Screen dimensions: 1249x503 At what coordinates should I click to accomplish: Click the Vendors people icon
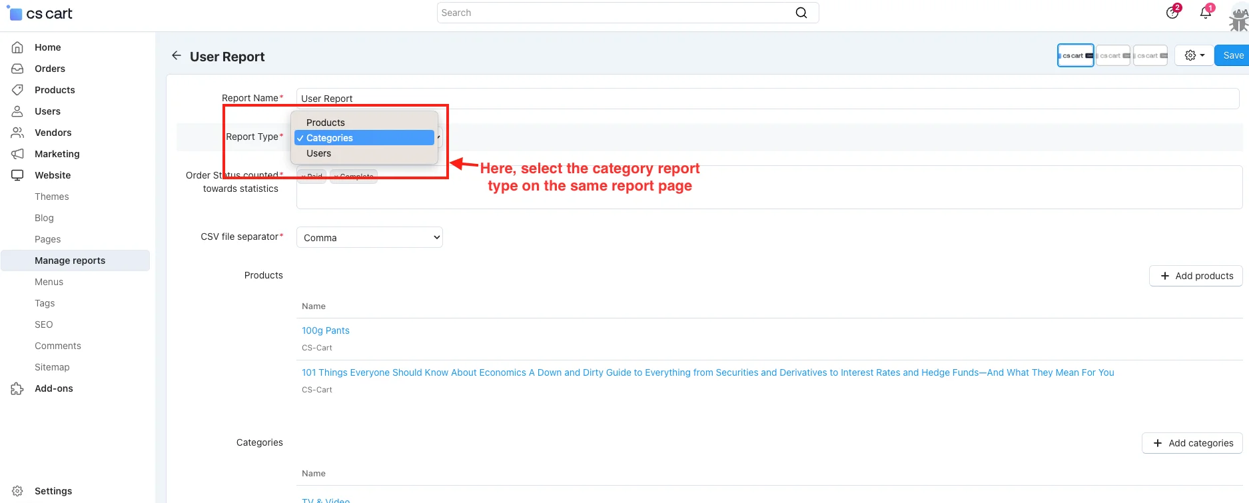pyautogui.click(x=18, y=133)
